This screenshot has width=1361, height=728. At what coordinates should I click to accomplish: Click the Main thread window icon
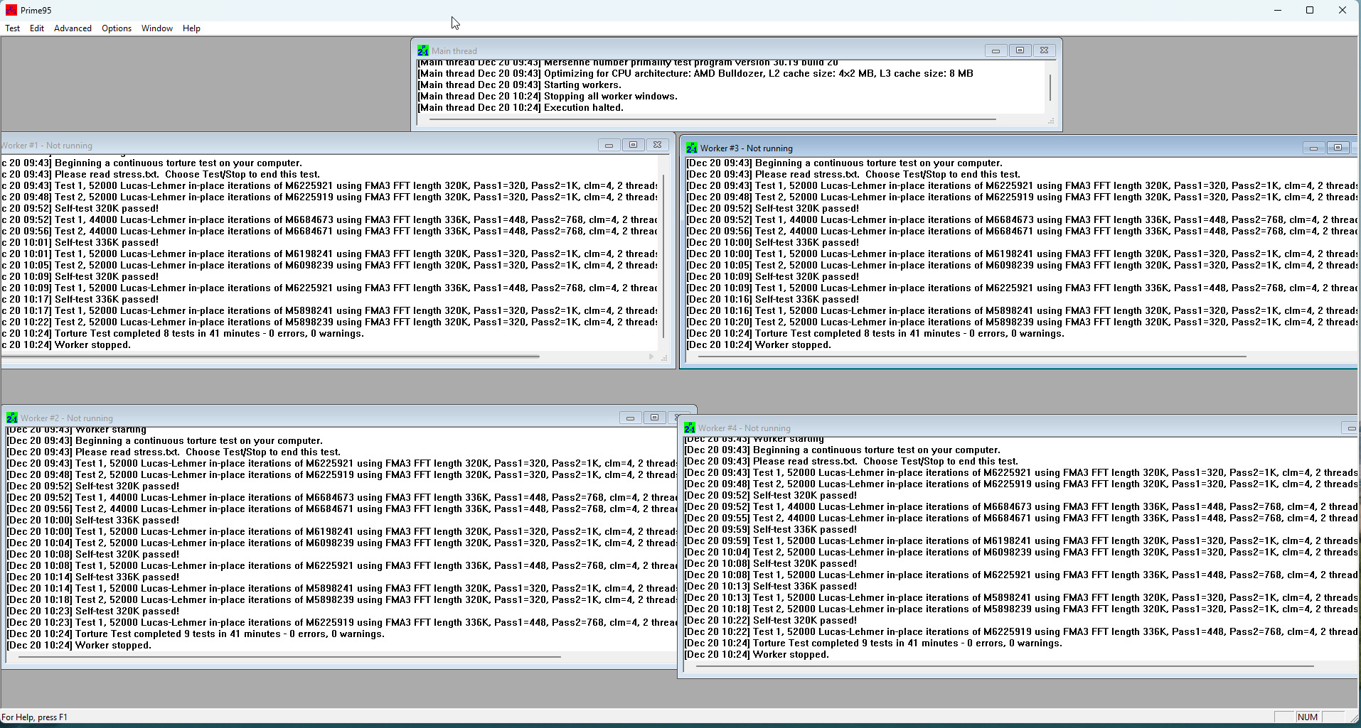point(423,50)
